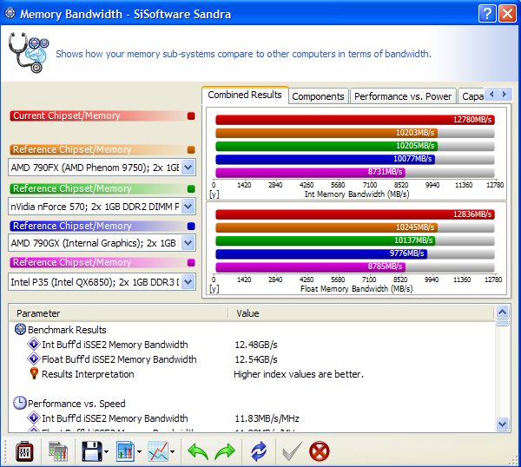
Task: Click the results list scroll up arrow
Action: pyautogui.click(x=503, y=312)
